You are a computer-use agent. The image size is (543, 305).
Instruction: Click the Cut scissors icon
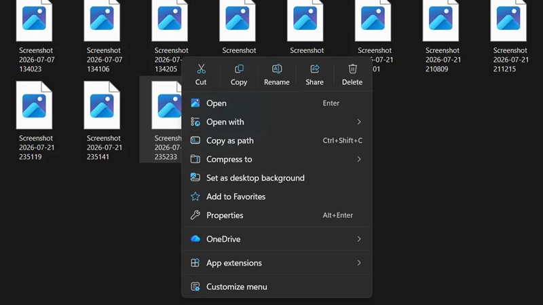pyautogui.click(x=201, y=69)
